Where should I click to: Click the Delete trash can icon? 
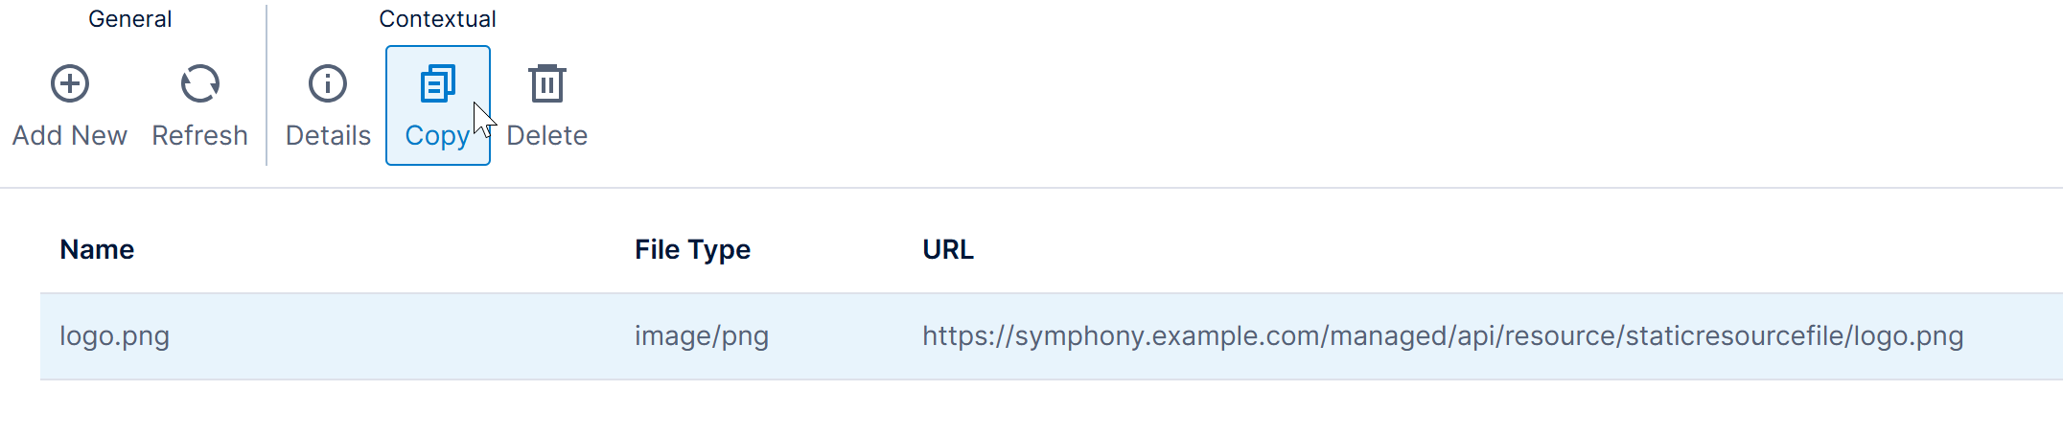(x=547, y=84)
